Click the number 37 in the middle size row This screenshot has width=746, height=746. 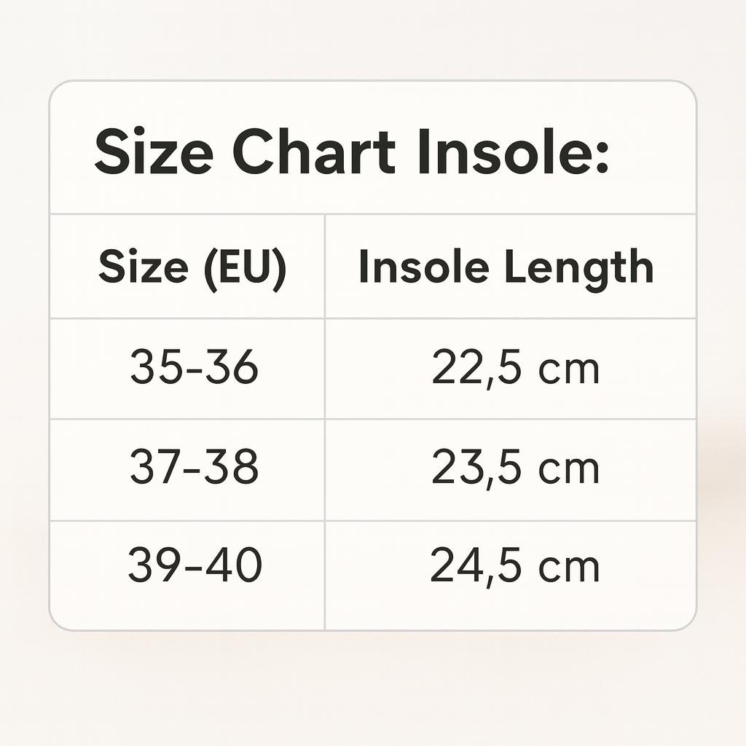pyautogui.click(x=154, y=468)
